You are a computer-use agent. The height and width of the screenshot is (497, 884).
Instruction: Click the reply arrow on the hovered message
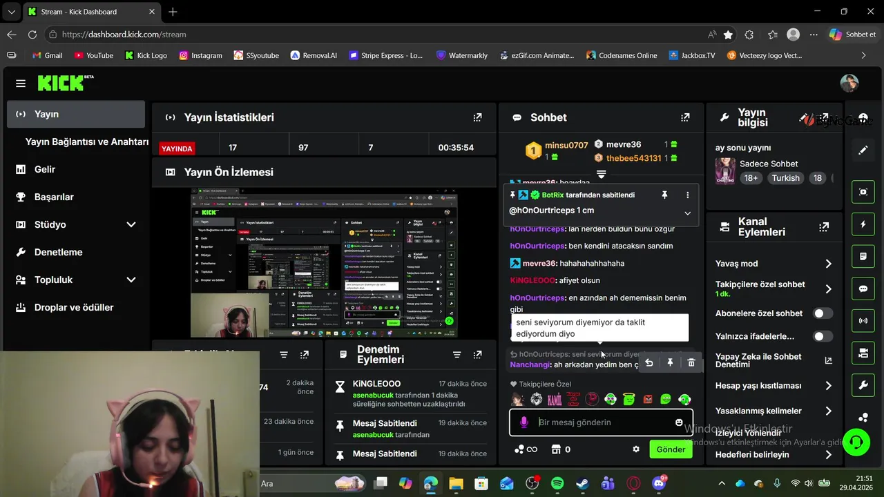(x=648, y=362)
